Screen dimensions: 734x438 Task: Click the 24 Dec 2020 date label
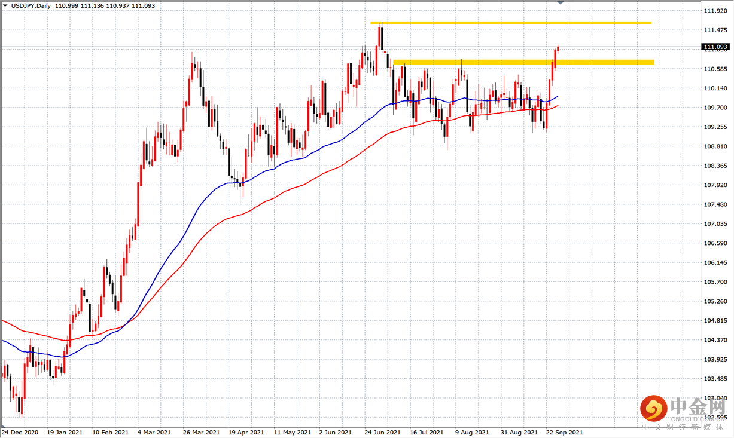pyautogui.click(x=20, y=432)
